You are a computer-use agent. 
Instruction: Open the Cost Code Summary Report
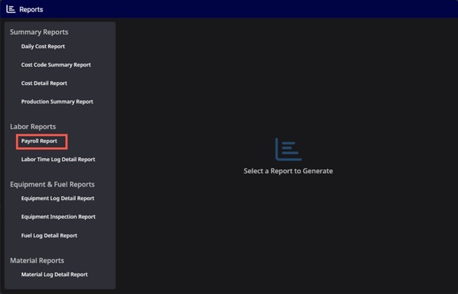tap(56, 65)
